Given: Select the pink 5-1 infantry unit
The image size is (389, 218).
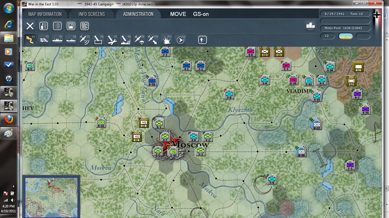Looking at the screenshot, I should [x=286, y=66].
